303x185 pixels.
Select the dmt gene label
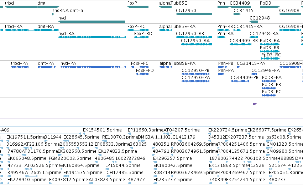point(41,3)
